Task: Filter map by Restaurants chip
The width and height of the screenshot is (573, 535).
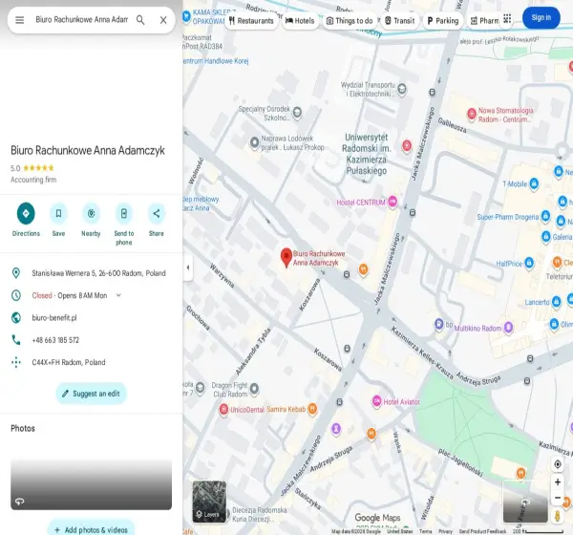Action: coord(251,21)
